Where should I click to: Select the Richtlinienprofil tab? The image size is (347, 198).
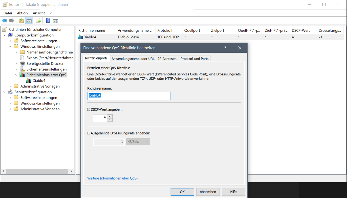coord(96,58)
